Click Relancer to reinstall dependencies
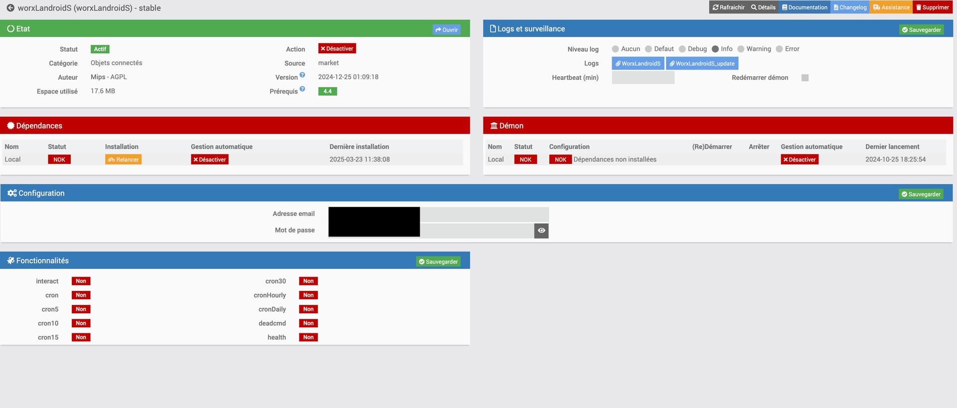This screenshot has width=957, height=408. point(123,159)
